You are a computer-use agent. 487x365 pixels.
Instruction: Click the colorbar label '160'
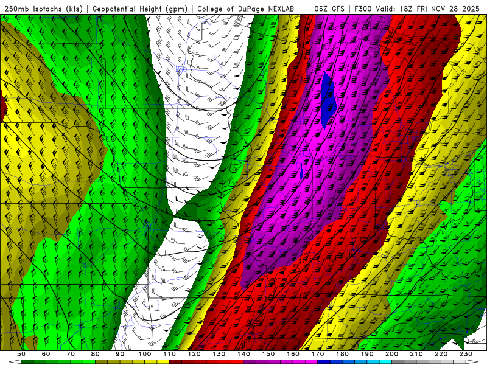tap(293, 354)
